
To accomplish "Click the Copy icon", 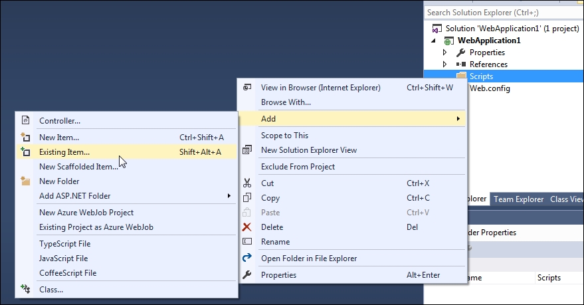I will (x=247, y=197).
